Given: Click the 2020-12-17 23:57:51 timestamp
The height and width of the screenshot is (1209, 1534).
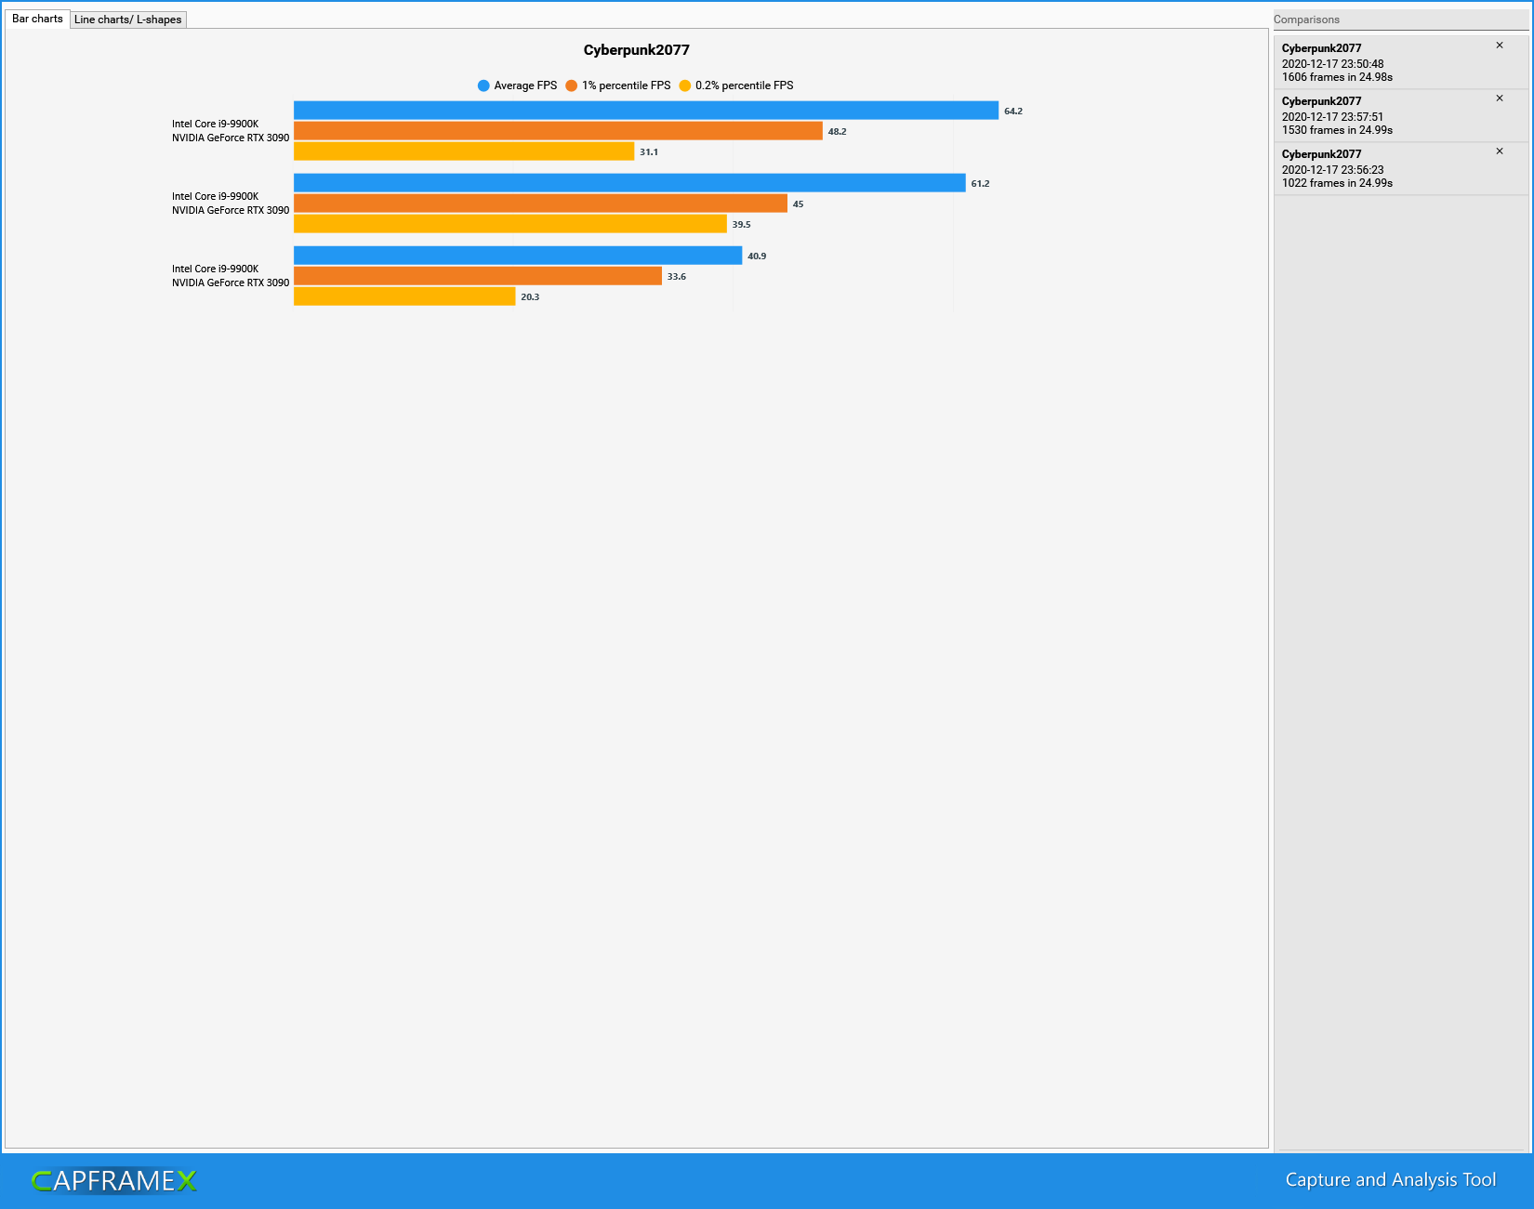Looking at the screenshot, I should click(x=1332, y=117).
